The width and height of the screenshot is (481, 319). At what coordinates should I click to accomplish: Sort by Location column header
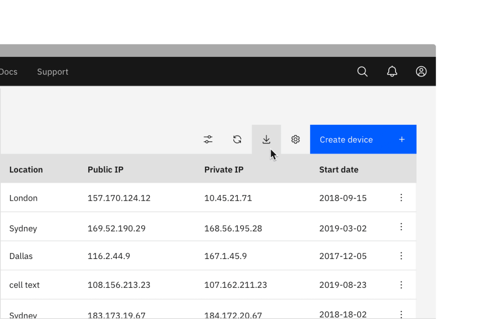tap(26, 170)
